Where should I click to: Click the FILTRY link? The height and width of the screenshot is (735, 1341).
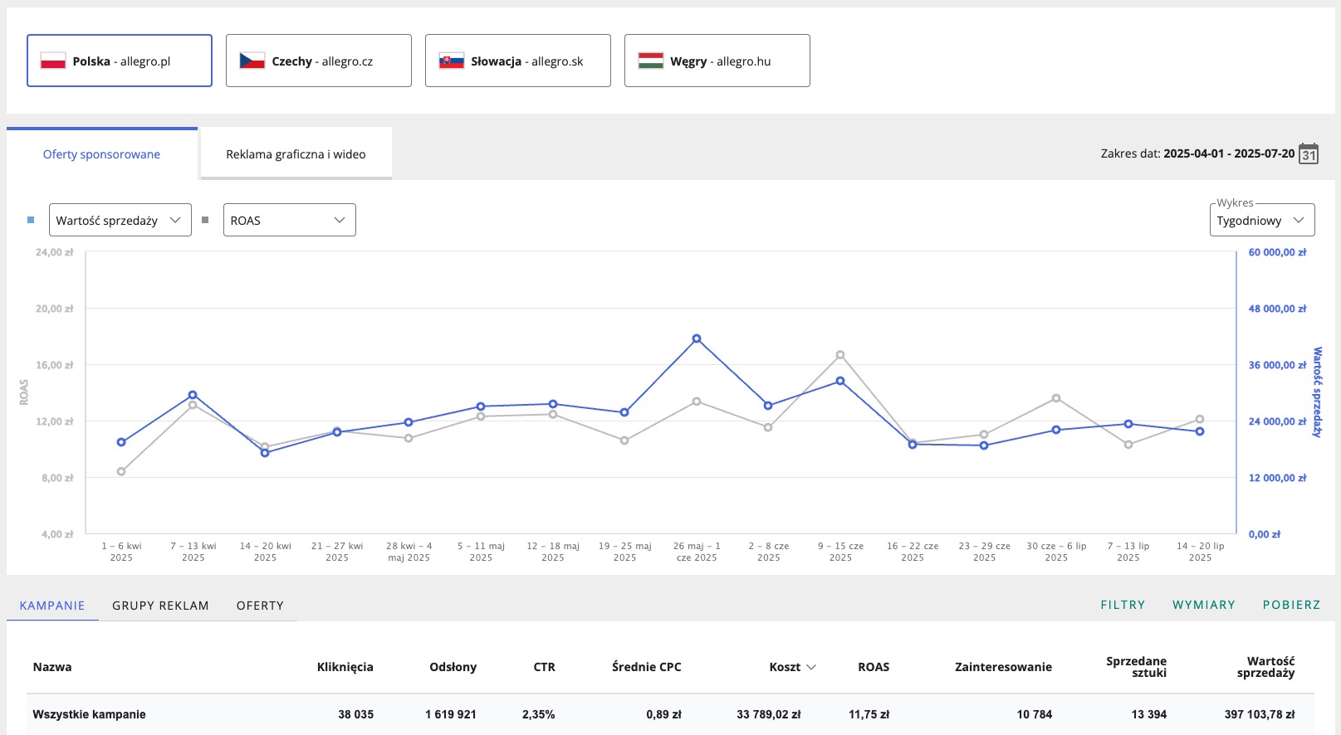[x=1123, y=605]
